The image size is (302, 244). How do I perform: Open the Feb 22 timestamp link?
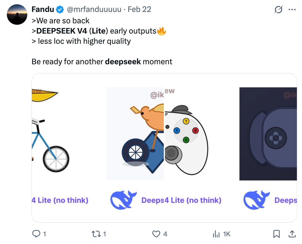(139, 9)
